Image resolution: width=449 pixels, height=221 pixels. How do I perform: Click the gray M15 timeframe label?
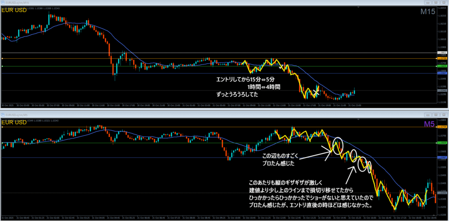(428, 11)
